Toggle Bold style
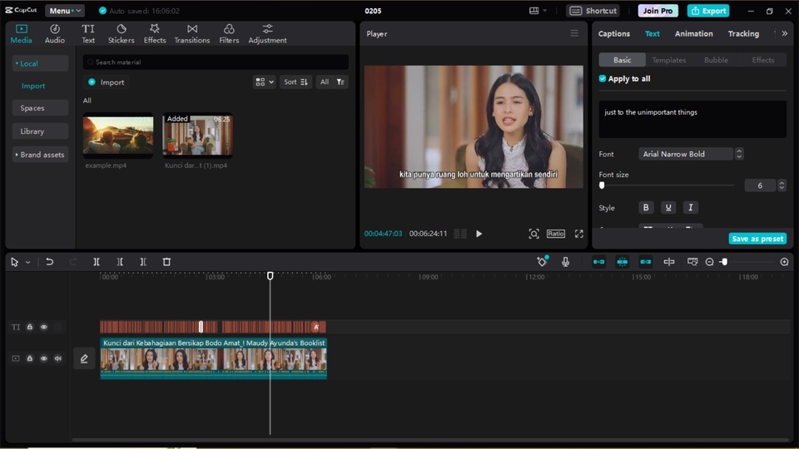This screenshot has height=449, width=799. coord(646,208)
